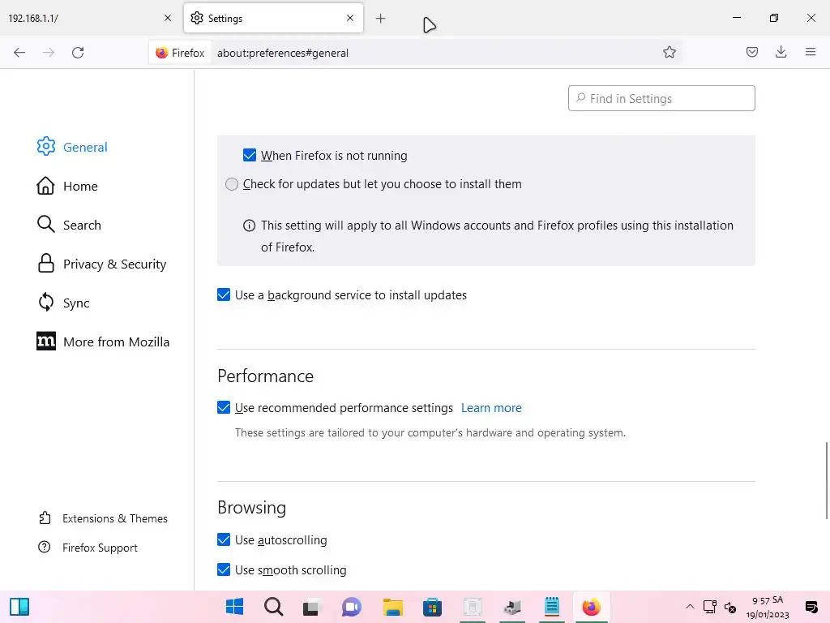
Task: Open Windows widgets panel icon
Action: 19,607
